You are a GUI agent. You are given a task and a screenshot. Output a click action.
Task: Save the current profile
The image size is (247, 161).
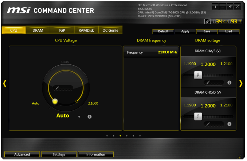pyautogui.click(x=207, y=31)
